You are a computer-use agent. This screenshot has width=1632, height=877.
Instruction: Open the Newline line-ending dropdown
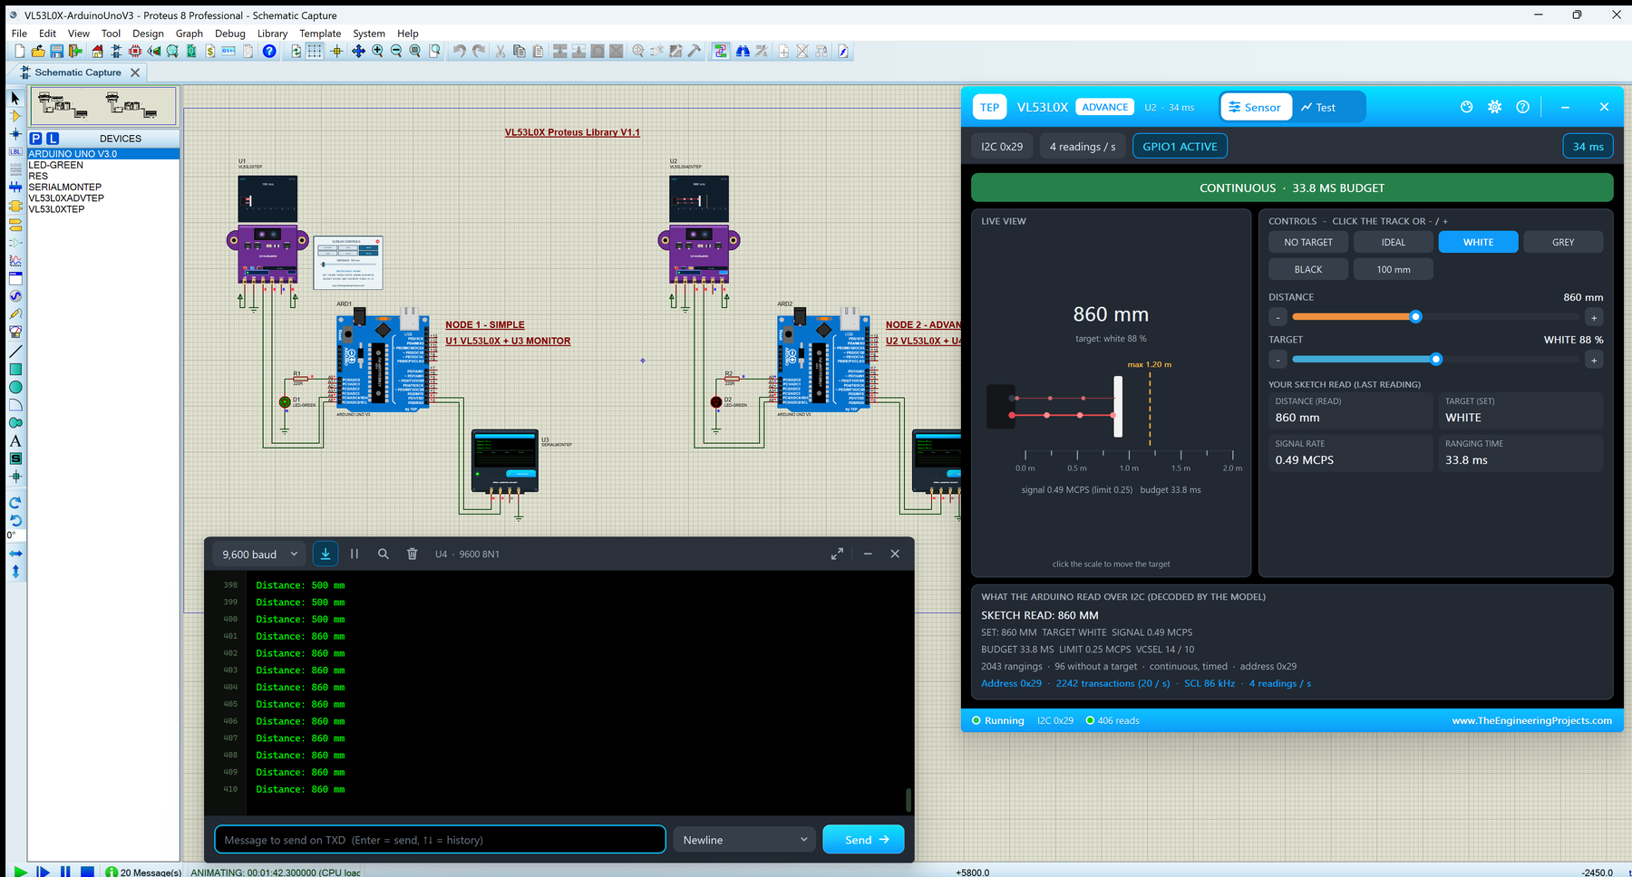point(743,840)
